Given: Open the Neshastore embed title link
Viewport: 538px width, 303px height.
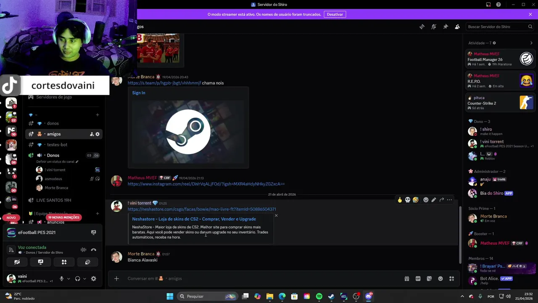Looking at the screenshot, I should 194,219.
